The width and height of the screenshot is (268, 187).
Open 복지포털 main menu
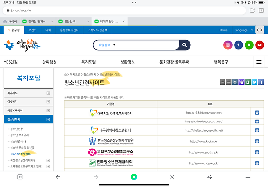(x=89, y=62)
